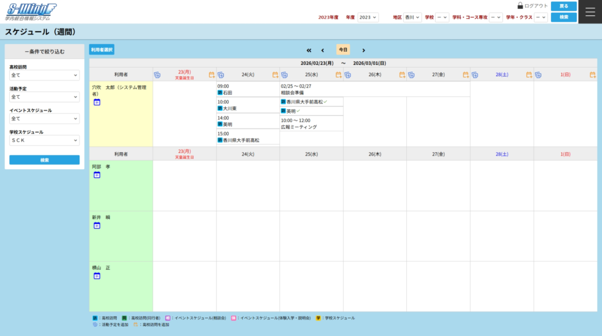Open the hamburger menu

[590, 12]
